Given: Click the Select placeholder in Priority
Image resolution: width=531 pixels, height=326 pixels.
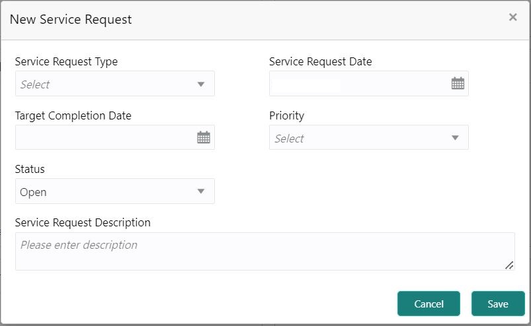Looking at the screenshot, I should (289, 139).
